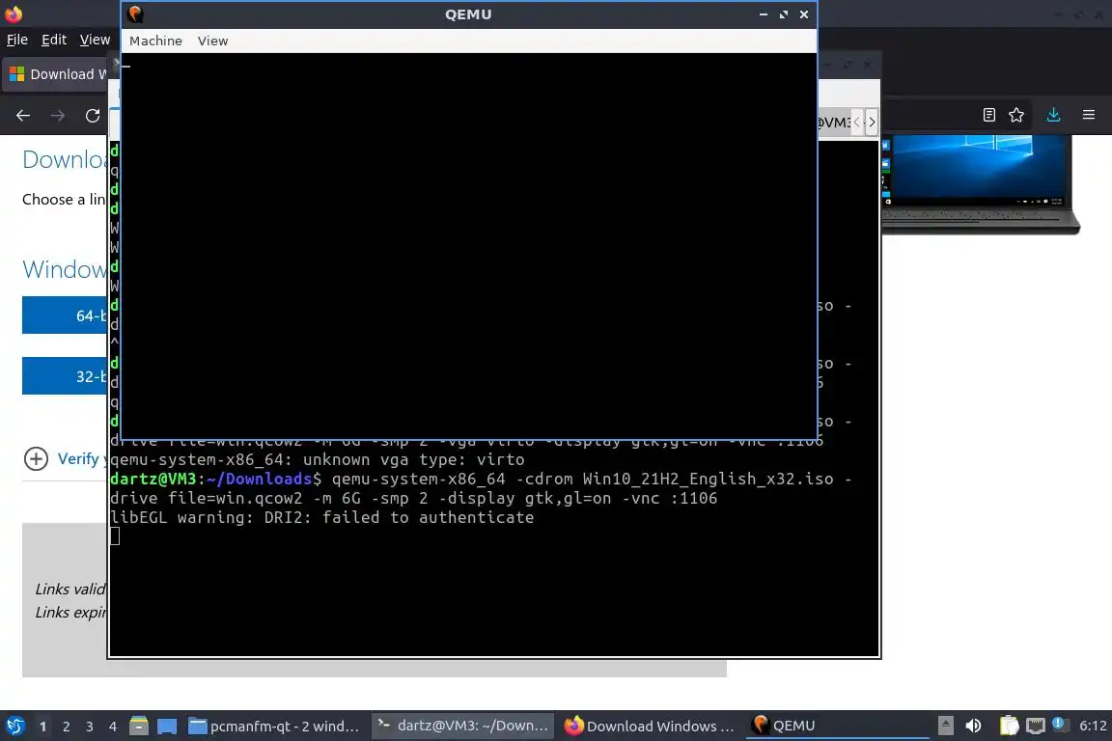Open removable media eject tray icon

point(945,727)
